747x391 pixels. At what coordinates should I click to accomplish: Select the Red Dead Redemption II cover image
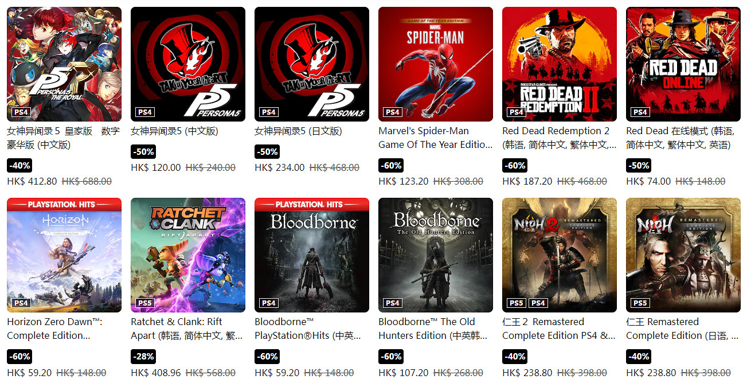click(x=560, y=64)
